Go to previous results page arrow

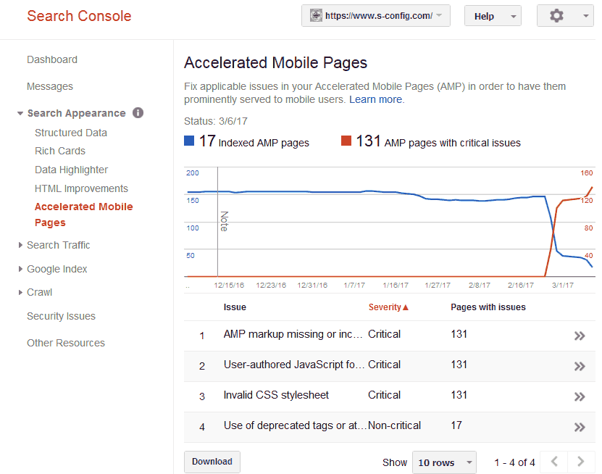click(554, 462)
